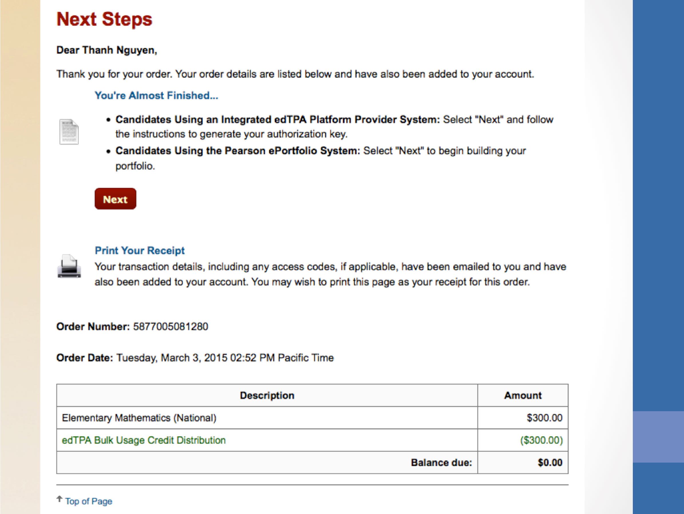Click the Print Your Receipt heading
Screen dimensions: 684x514
click(140, 250)
